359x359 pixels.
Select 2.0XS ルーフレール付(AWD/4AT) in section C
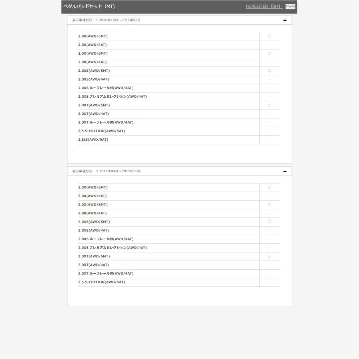pyautogui.click(x=106, y=88)
